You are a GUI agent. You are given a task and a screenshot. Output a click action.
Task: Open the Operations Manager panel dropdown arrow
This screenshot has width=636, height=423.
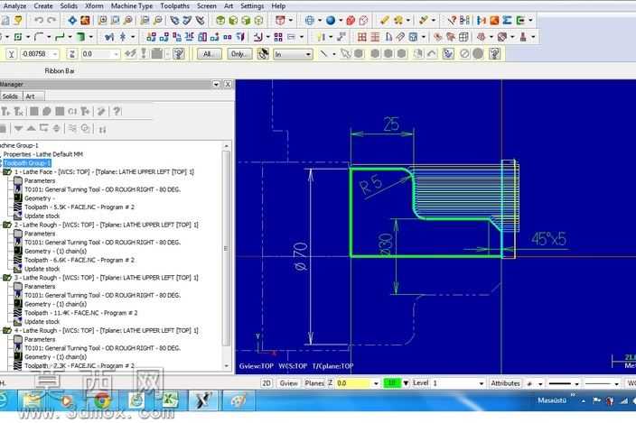click(216, 84)
